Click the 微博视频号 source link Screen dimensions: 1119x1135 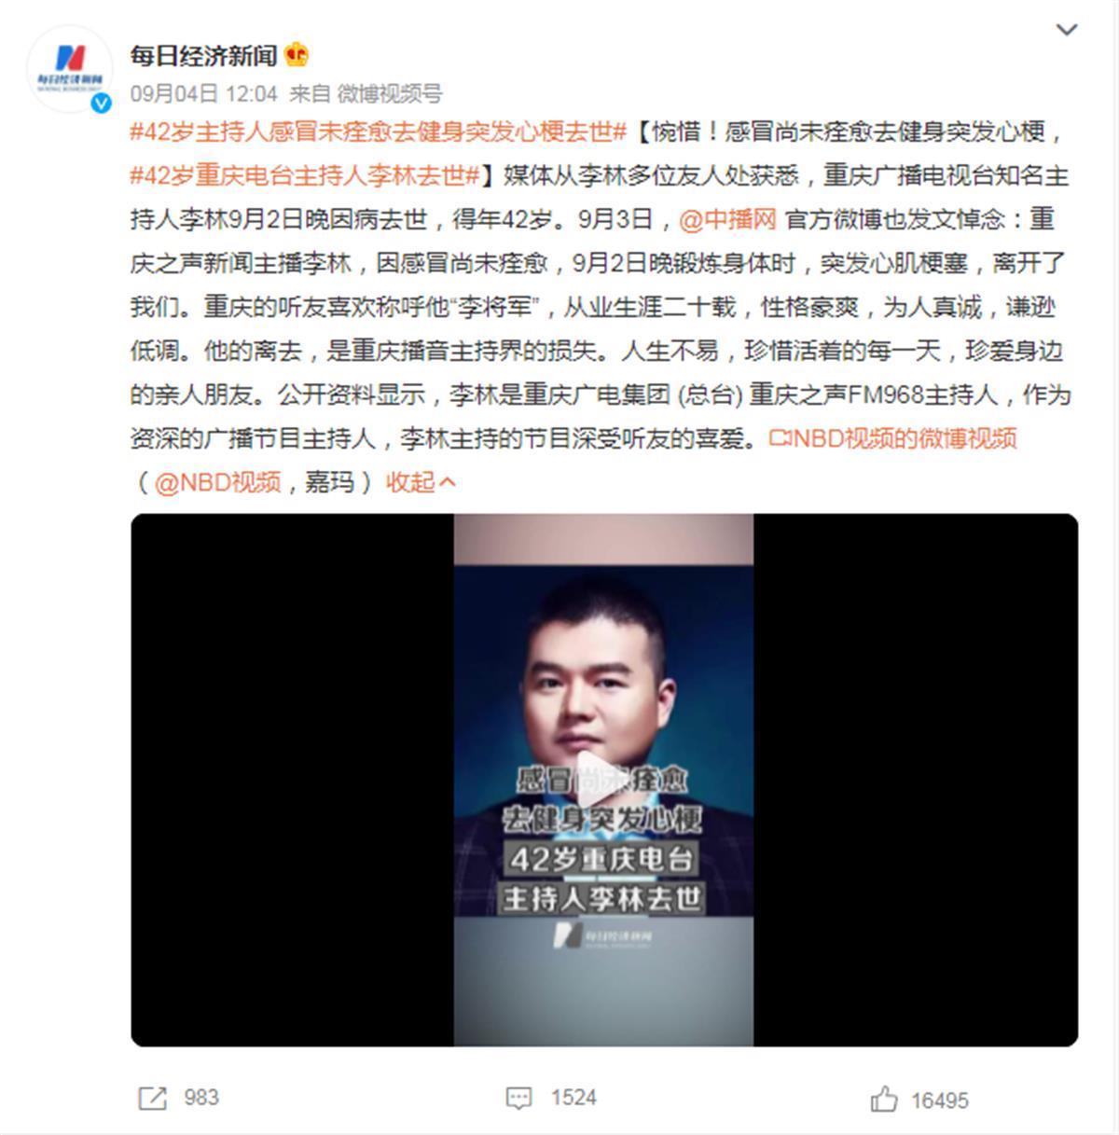click(390, 93)
